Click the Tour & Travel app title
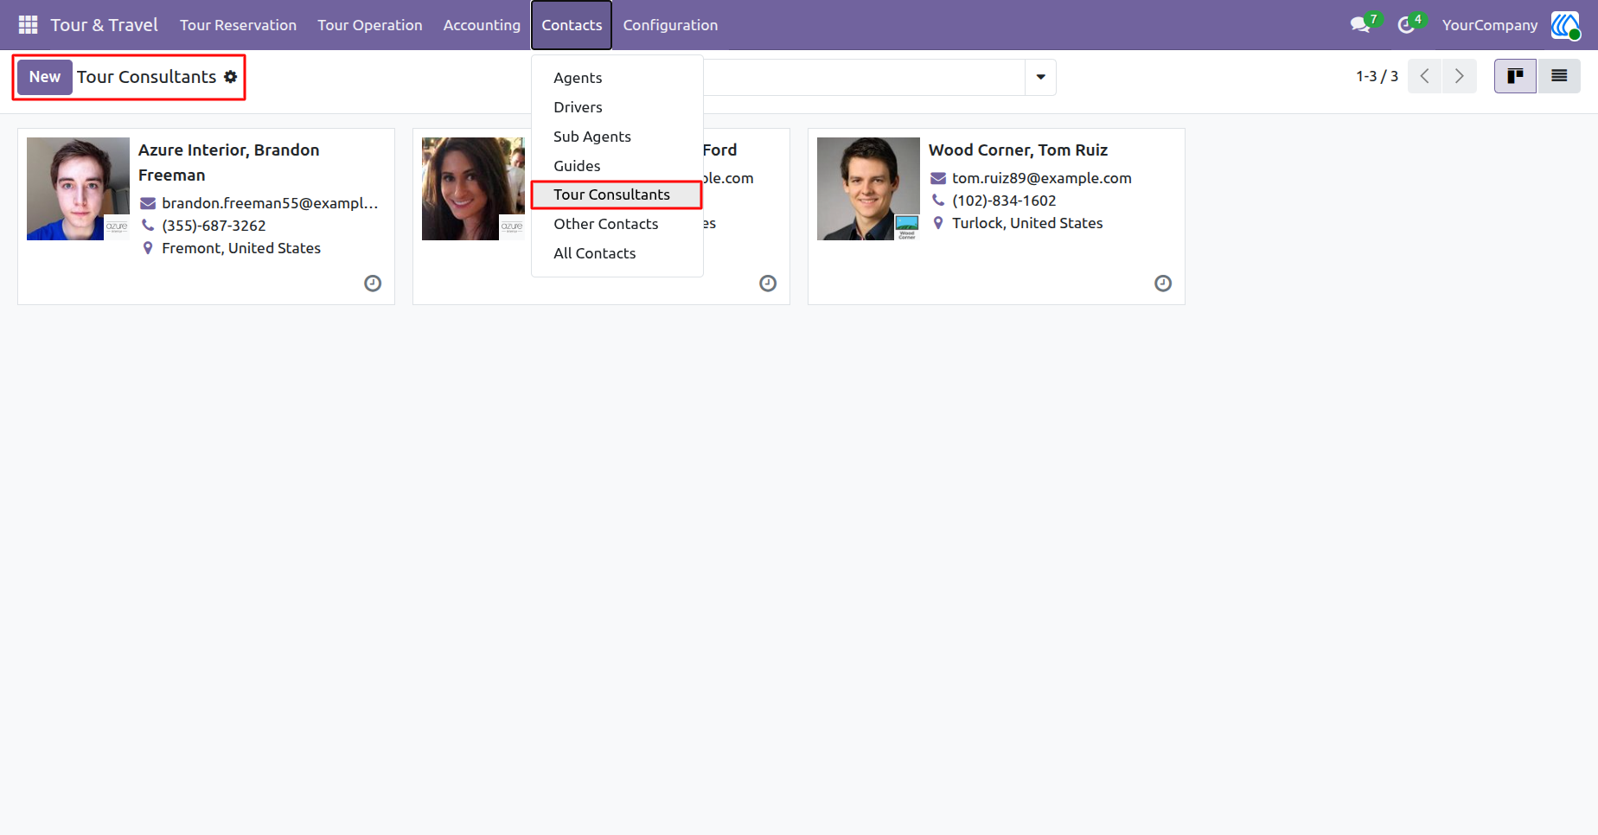Image resolution: width=1598 pixels, height=835 pixels. (x=105, y=25)
